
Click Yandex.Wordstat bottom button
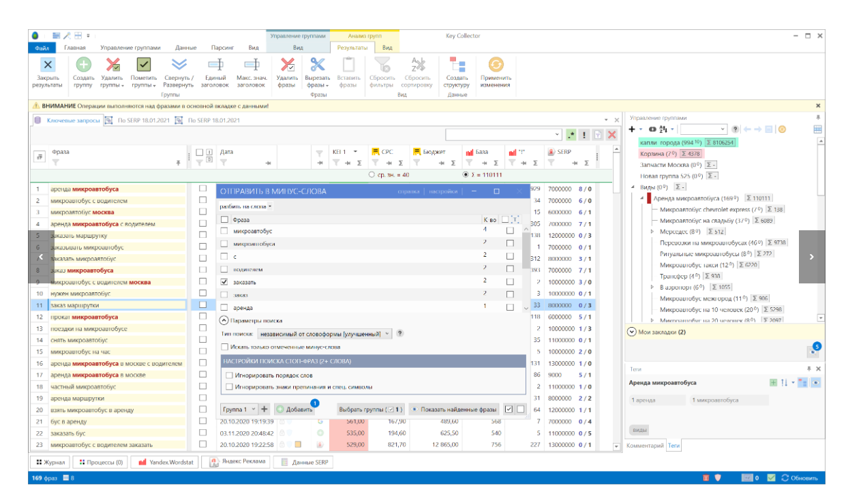[163, 462]
